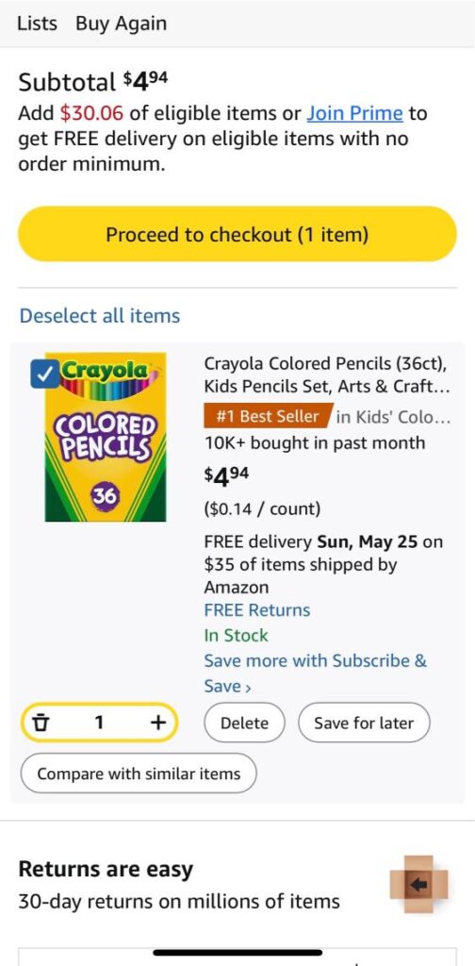This screenshot has width=475, height=966.
Task: Open the Kids' Colo... category link
Action: point(394,417)
